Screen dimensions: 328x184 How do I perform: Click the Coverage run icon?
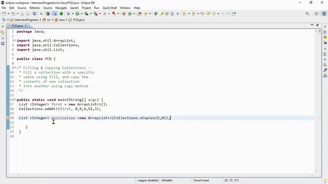86,14
